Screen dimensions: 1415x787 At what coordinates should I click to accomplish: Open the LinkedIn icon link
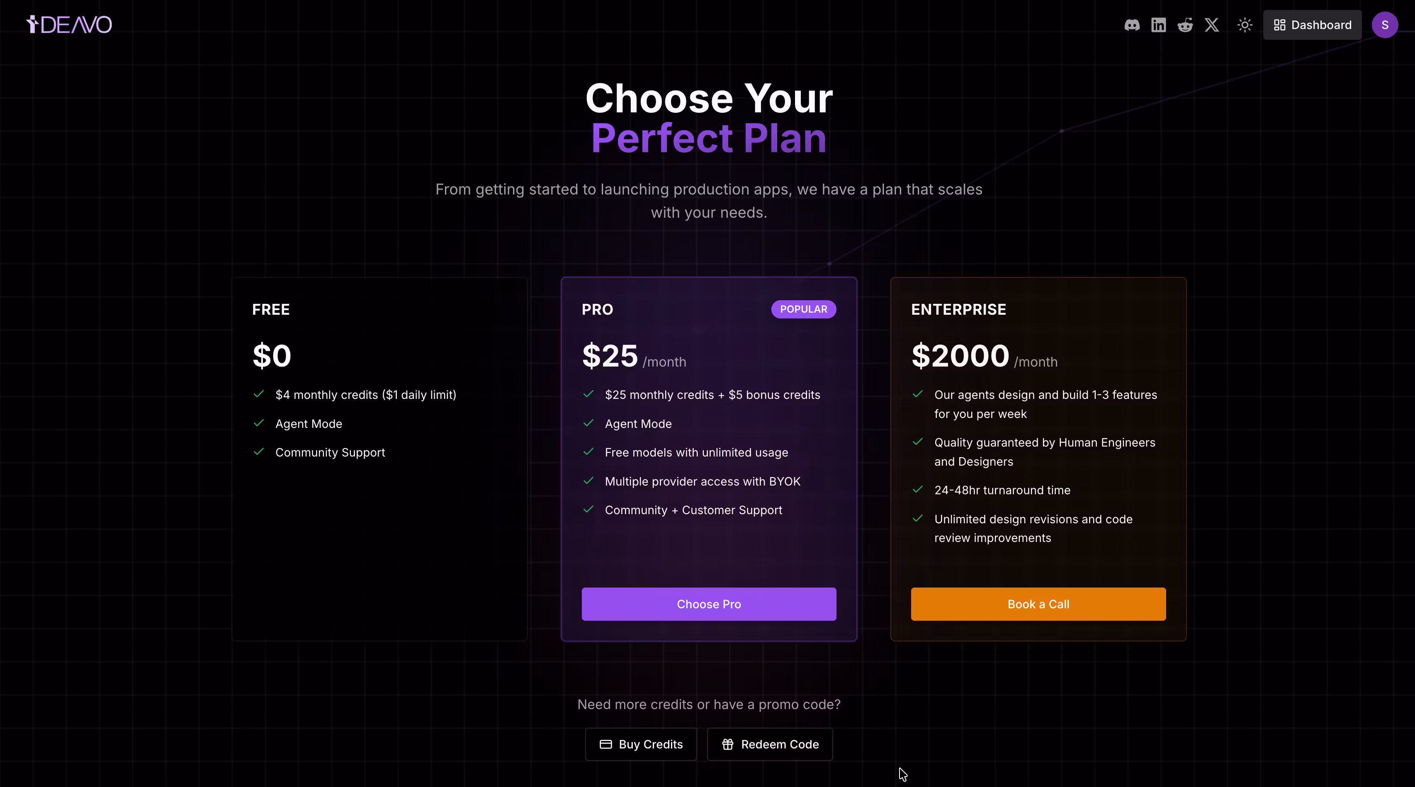[x=1158, y=25]
